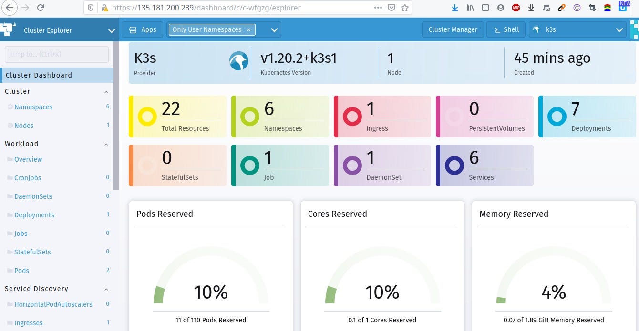Image resolution: width=639 pixels, height=331 pixels.
Task: Bookmark this page with the star
Action: point(405,8)
